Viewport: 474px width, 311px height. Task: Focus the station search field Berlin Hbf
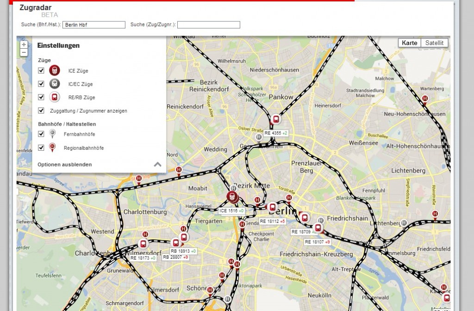pyautogui.click(x=94, y=25)
